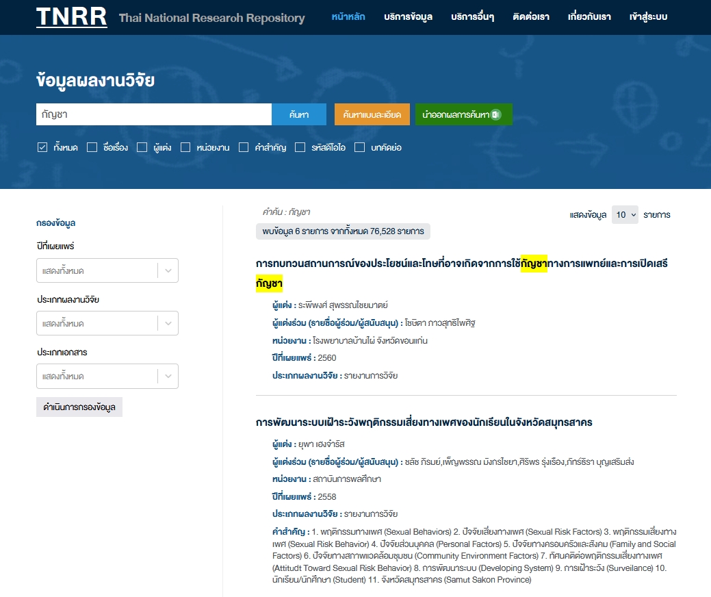Click the search input field containing กัญชา
Viewport: 711px width, 597px height.
[x=153, y=114]
